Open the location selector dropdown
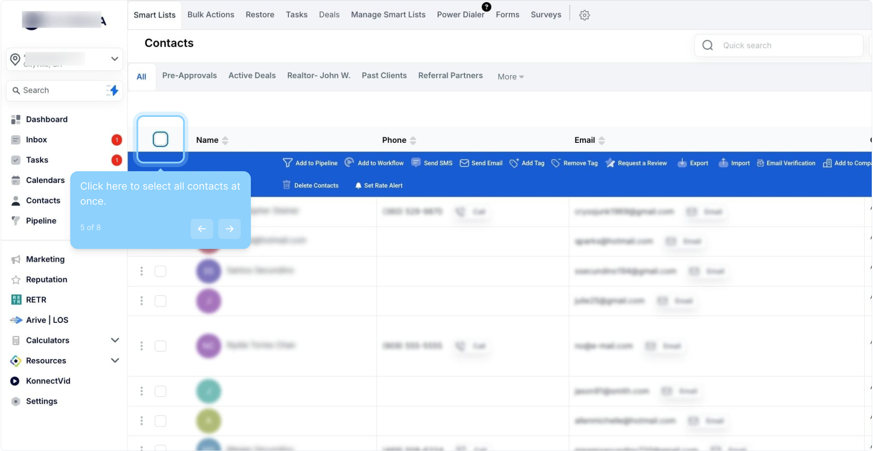Image resolution: width=873 pixels, height=451 pixels. pyautogui.click(x=114, y=59)
